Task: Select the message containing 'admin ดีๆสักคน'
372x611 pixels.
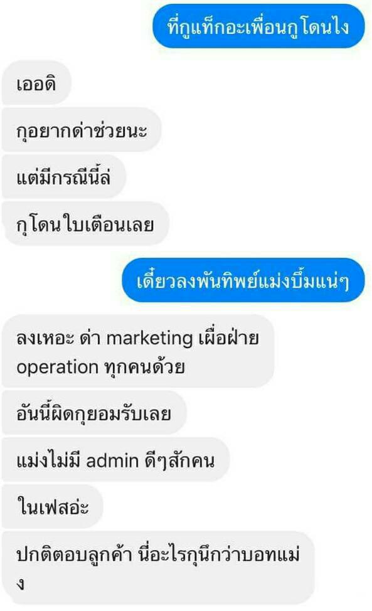Action: click(x=115, y=460)
